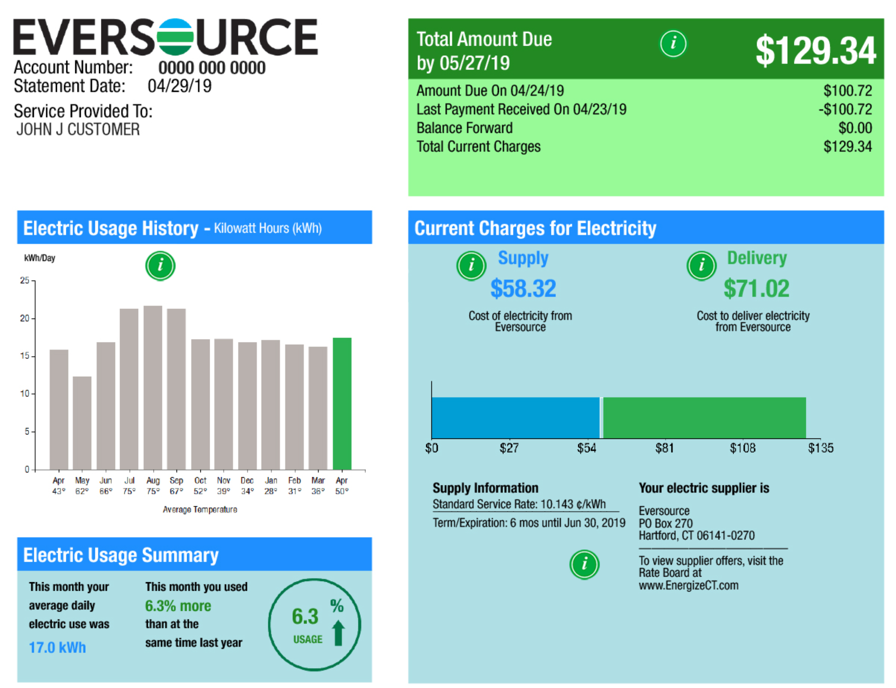896x688 pixels.
Task: Click the Your electric supplier is heading
Action: coord(704,488)
